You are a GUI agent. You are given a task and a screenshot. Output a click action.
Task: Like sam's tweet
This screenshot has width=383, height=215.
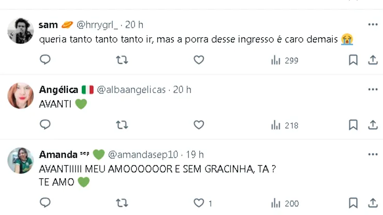click(199, 60)
